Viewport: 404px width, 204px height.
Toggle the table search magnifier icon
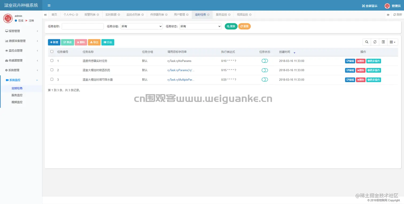pyautogui.click(x=367, y=42)
